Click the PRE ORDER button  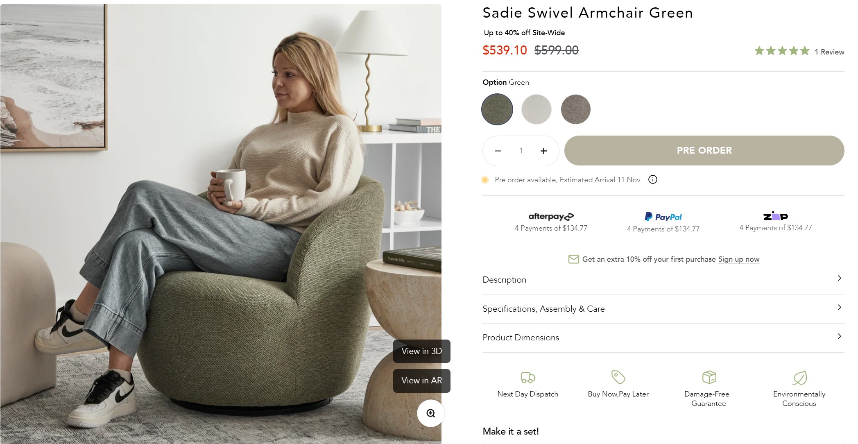coord(704,150)
